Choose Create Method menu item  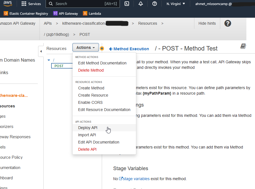pos(91,88)
